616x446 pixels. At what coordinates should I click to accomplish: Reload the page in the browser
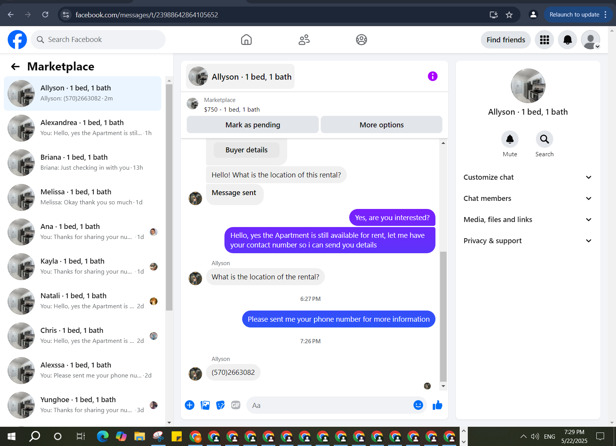(x=45, y=15)
